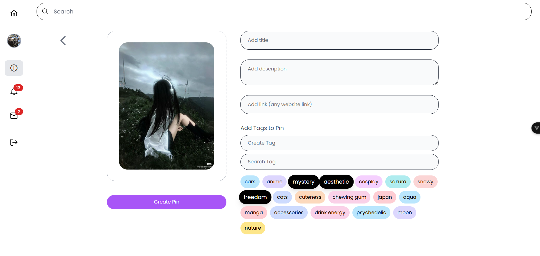Select the cats tag
Image resolution: width=540 pixels, height=256 pixels.
tap(282, 197)
